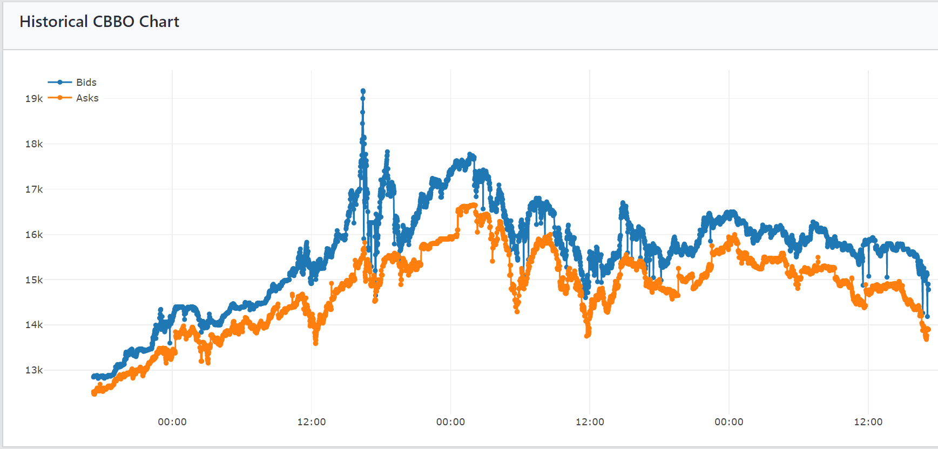Click the first Asks data point at chart start
Screen dimensions: 938x449
tap(94, 393)
